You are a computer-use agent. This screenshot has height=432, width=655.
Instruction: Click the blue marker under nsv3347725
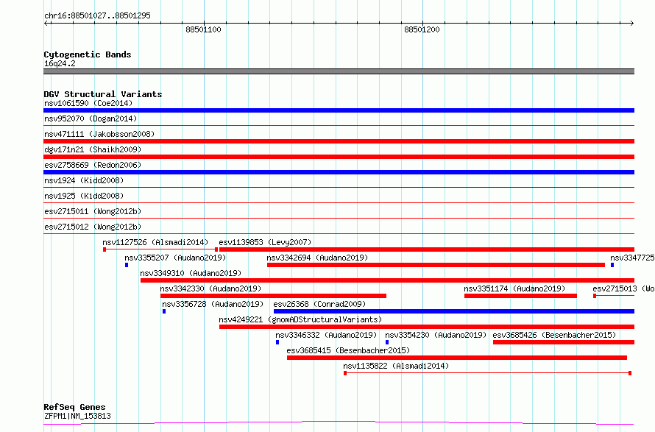point(612,265)
